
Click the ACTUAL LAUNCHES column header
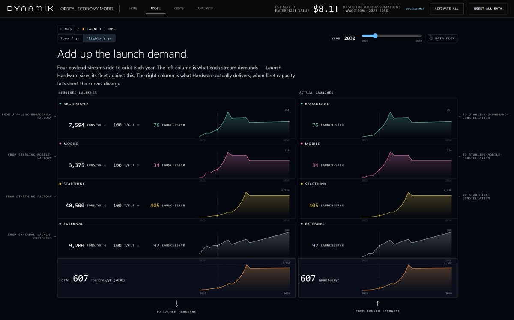[316, 93]
